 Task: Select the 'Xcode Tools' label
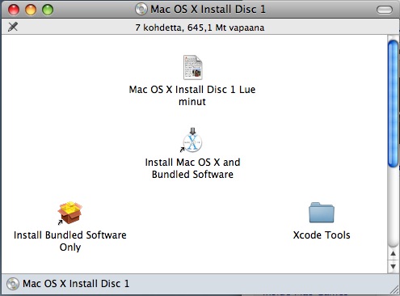322,235
